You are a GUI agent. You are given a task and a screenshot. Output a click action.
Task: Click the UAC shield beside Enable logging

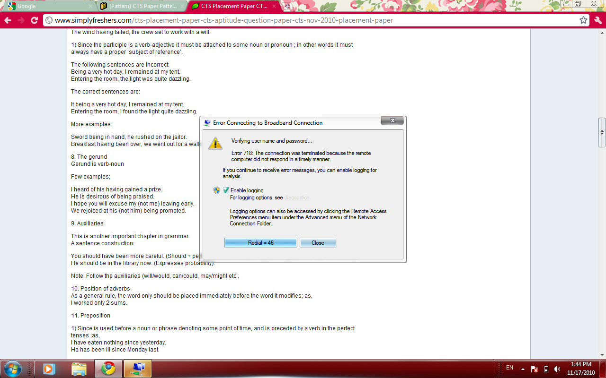[217, 190]
